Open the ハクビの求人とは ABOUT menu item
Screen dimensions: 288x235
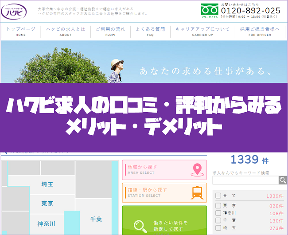[x=66, y=31]
